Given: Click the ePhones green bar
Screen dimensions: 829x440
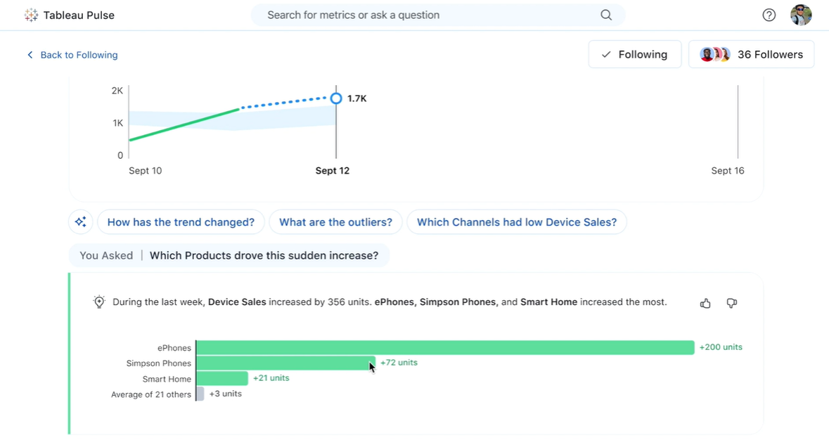Looking at the screenshot, I should tap(445, 347).
